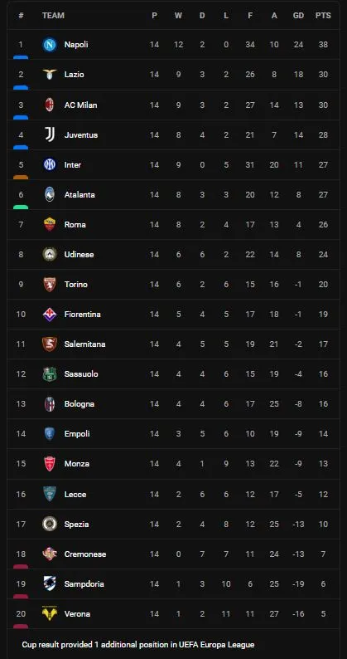Click the green marker under position 6

21,207
